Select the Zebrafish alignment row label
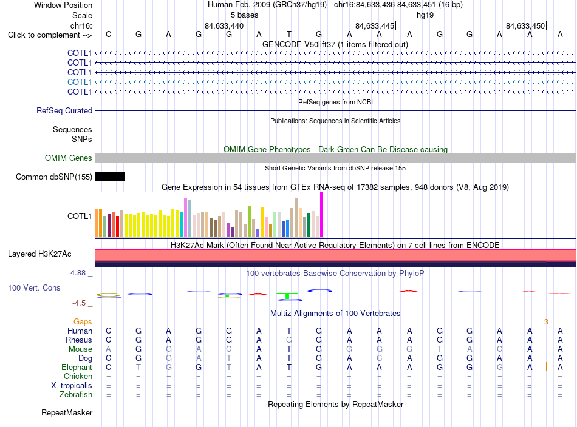The image size is (577, 427). tap(76, 394)
